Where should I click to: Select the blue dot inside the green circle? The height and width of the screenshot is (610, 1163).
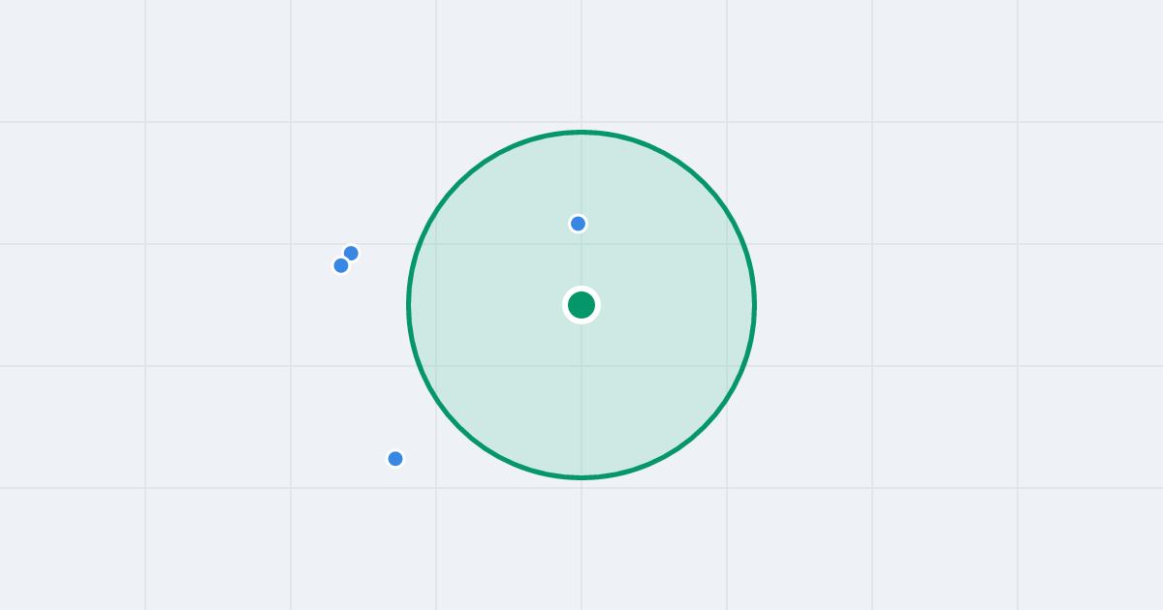pos(578,224)
